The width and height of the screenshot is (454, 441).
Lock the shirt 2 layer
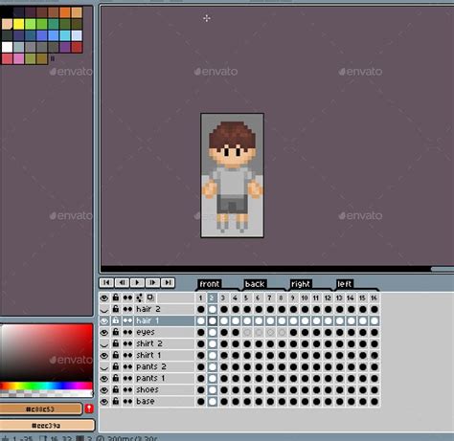(116, 343)
